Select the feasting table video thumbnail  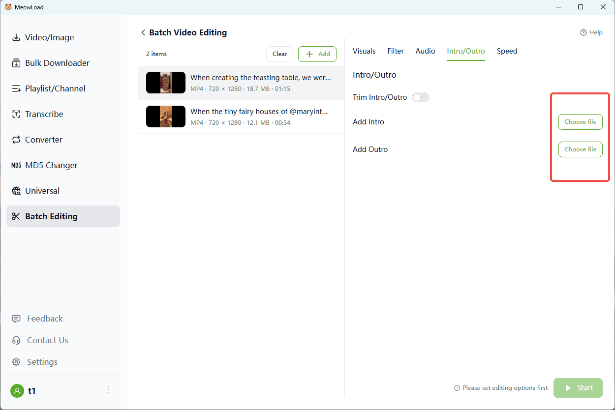coord(166,83)
